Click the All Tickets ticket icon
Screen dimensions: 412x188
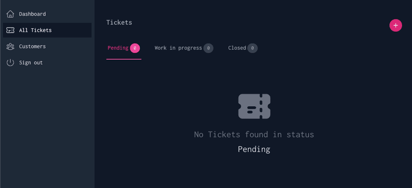click(x=10, y=30)
